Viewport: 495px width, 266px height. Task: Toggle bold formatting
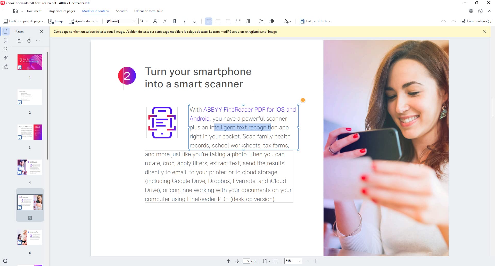175,21
